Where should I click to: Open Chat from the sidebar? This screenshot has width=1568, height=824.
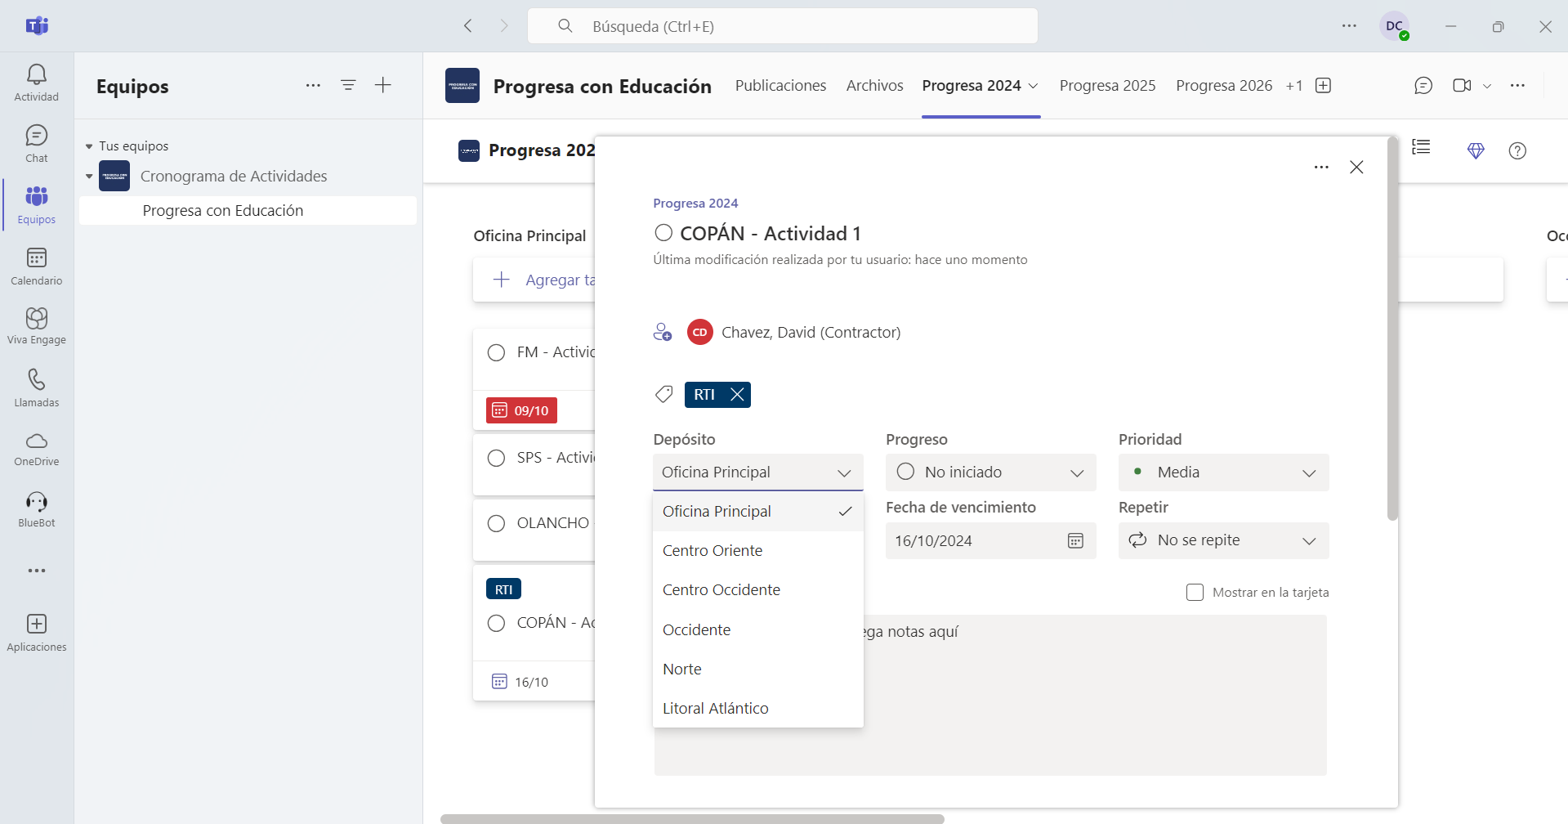pyautogui.click(x=37, y=144)
